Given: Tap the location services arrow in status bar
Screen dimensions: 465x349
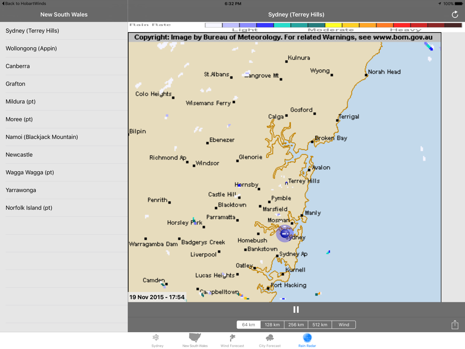Looking at the screenshot, I should tap(439, 4).
